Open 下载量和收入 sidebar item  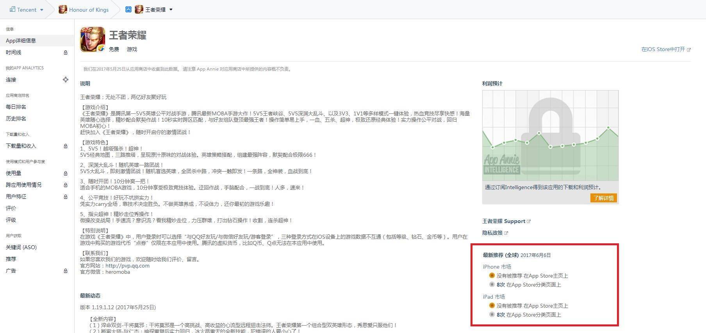point(21,146)
